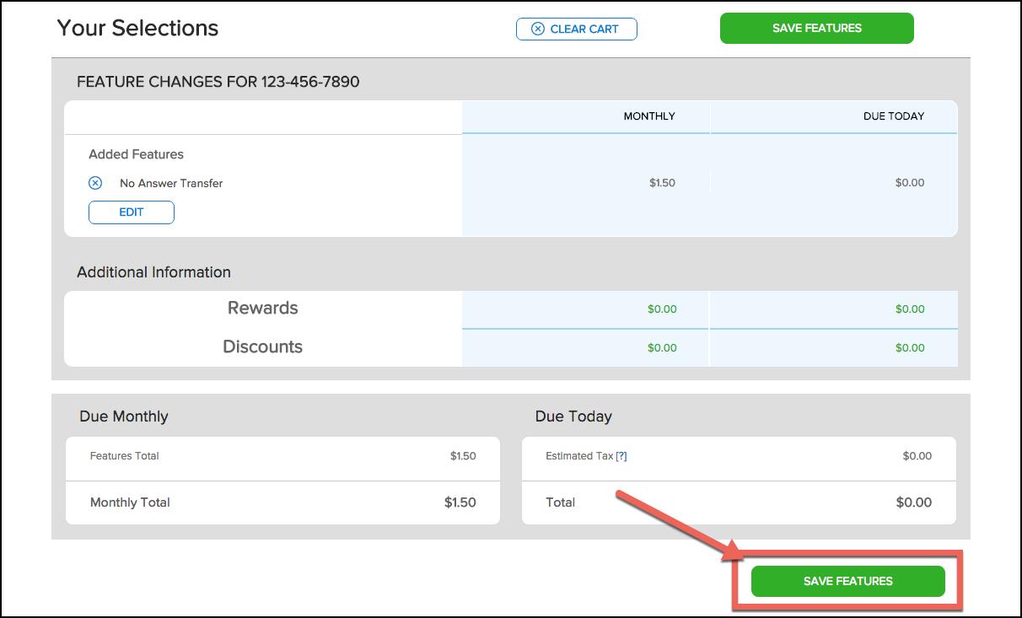The image size is (1022, 618).
Task: Click the Rewards row label
Action: (262, 309)
